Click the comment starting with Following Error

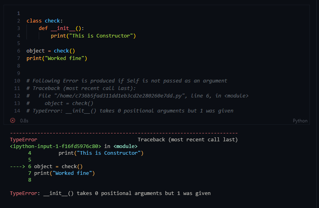click(127, 81)
